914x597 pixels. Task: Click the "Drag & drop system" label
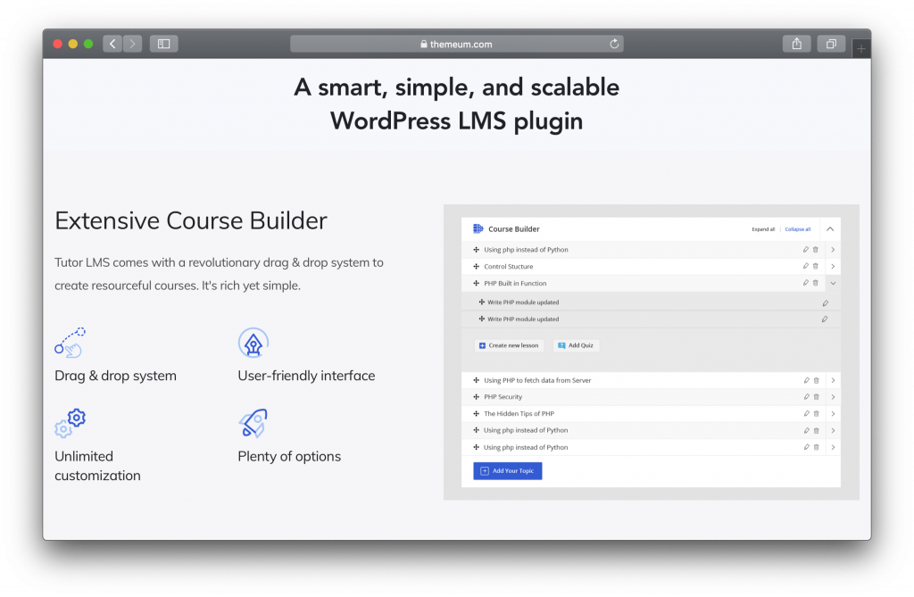[115, 376]
